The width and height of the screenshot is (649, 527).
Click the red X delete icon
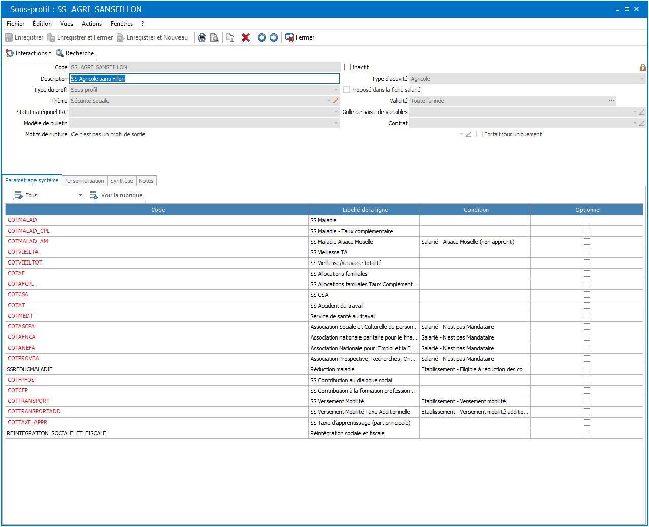[x=246, y=37]
